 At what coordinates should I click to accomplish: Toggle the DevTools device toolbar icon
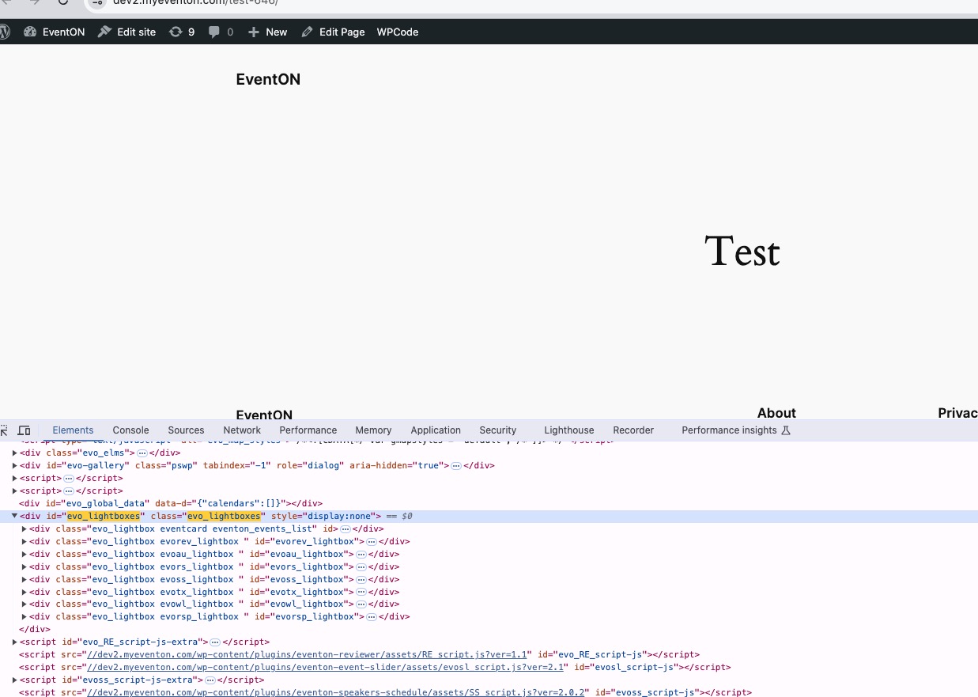click(x=24, y=430)
